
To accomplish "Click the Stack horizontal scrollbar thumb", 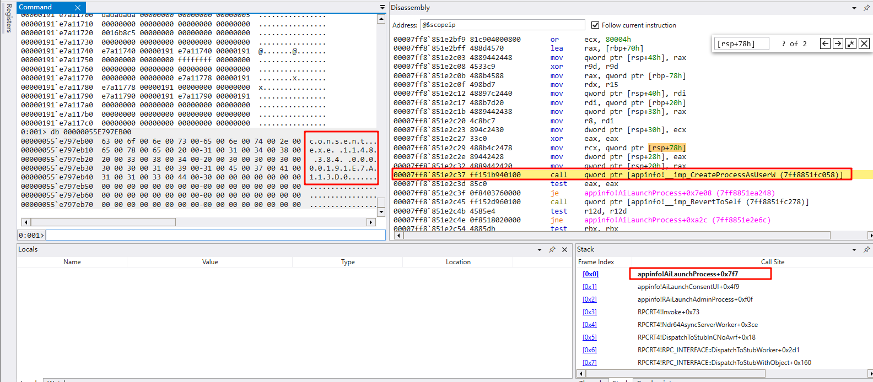I will pyautogui.click(x=675, y=373).
